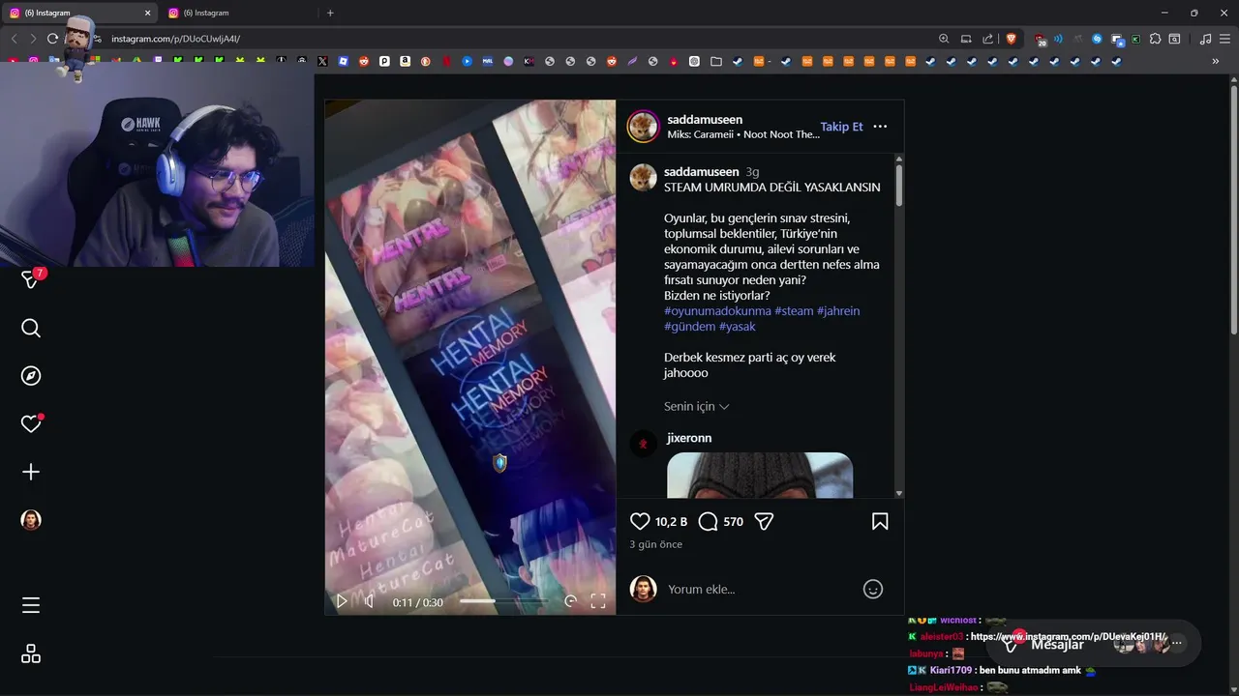
Task: Switch to the first Instagram browser tab
Action: [x=79, y=13]
